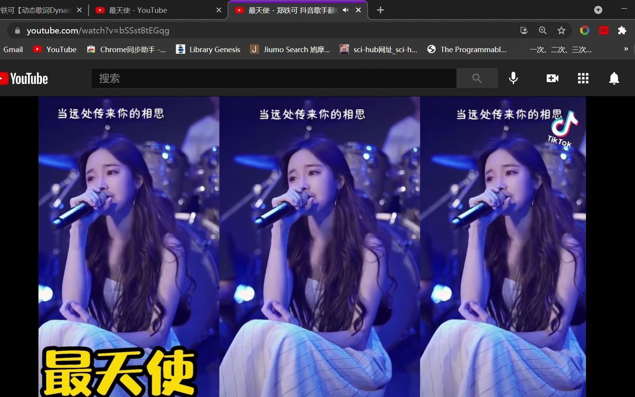Show more bookmarks chevron
This screenshot has width=635, height=397.
[x=626, y=49]
